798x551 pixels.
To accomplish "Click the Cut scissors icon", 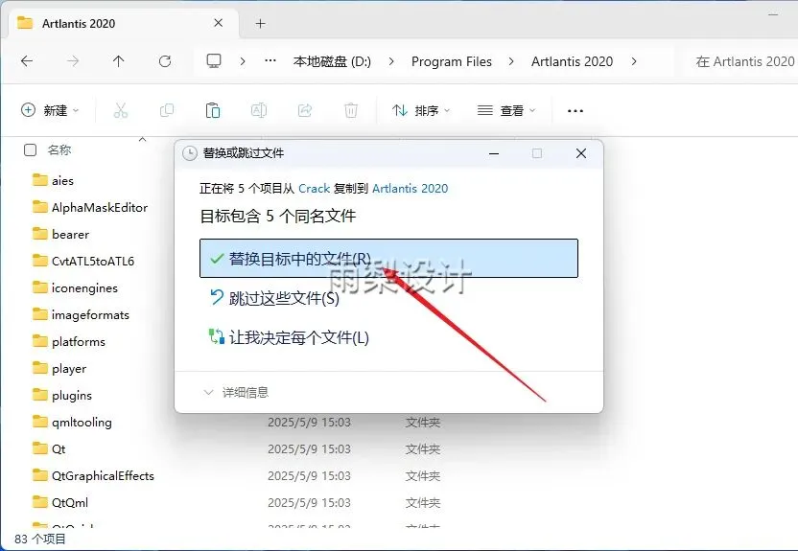I will pos(121,110).
